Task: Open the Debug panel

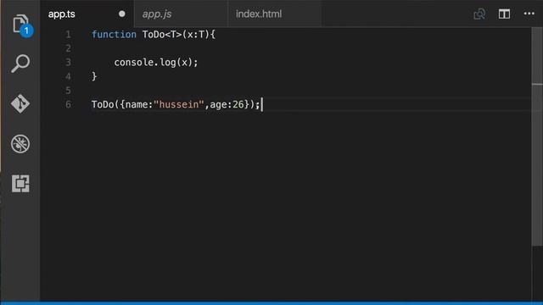Action: (20, 143)
